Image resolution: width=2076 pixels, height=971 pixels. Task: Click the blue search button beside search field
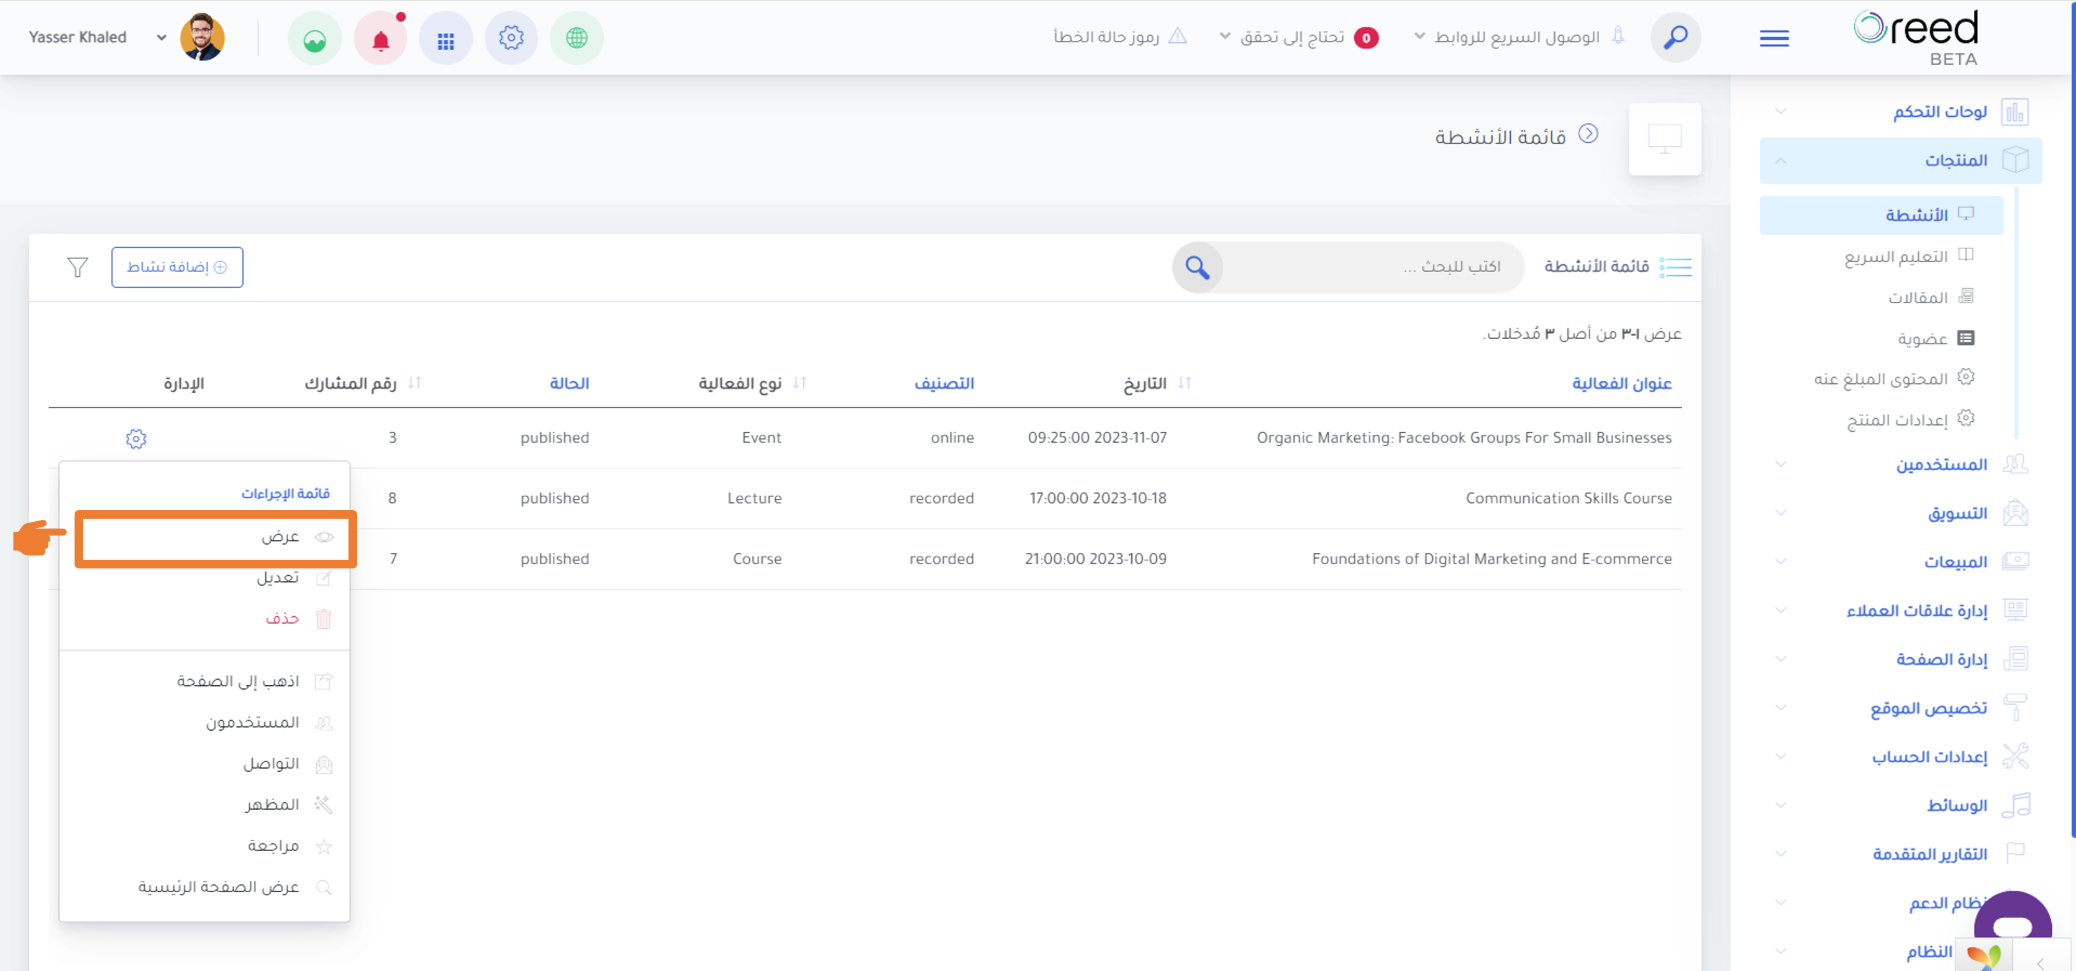[x=1197, y=267]
